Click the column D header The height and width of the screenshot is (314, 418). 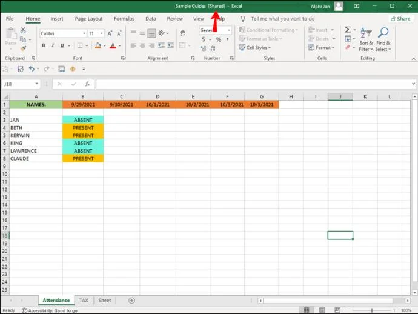pos(158,96)
